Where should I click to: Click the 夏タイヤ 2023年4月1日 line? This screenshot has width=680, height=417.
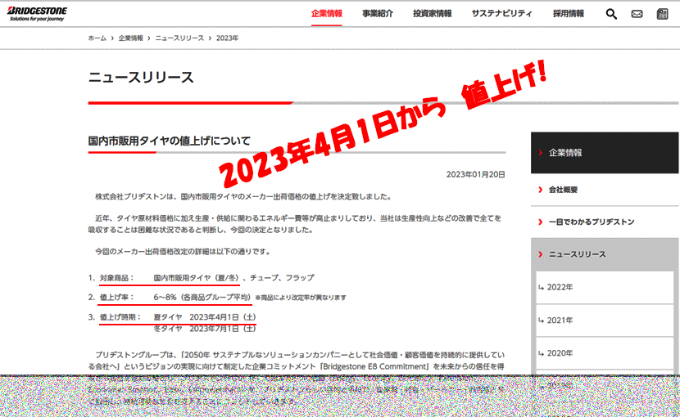coord(205,317)
